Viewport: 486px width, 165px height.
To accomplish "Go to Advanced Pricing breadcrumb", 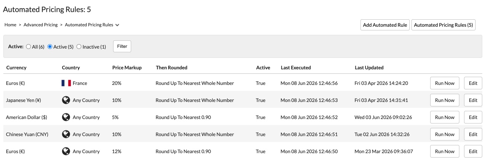I will pyautogui.click(x=41, y=25).
